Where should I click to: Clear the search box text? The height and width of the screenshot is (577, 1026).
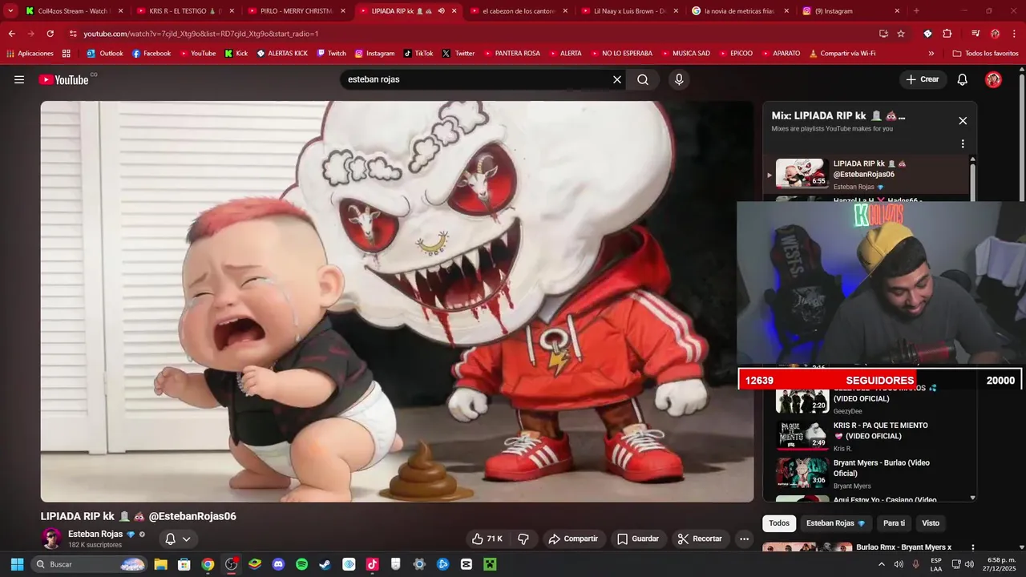(617, 79)
